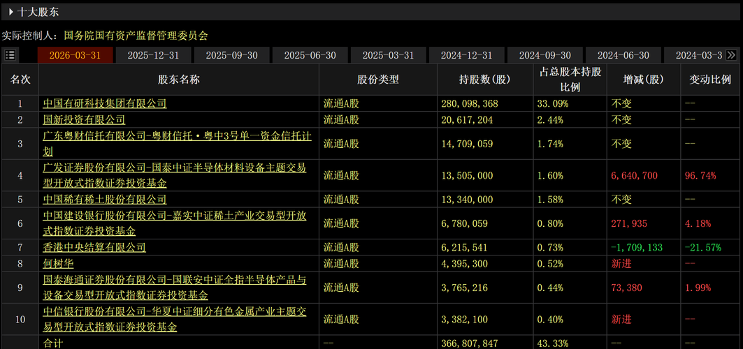Click the 2.44% ratio for 国新投资
This screenshot has height=349, width=743.
pyautogui.click(x=550, y=119)
